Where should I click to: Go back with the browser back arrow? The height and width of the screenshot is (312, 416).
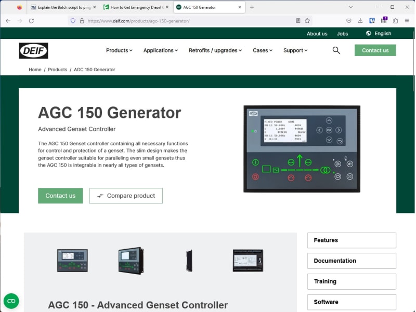[x=8, y=21]
